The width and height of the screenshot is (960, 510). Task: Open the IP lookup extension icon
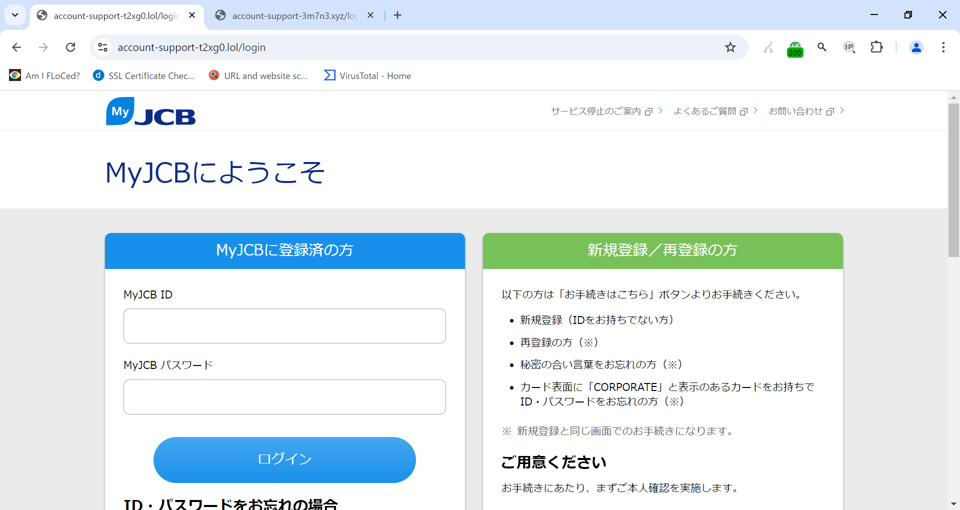(x=849, y=47)
